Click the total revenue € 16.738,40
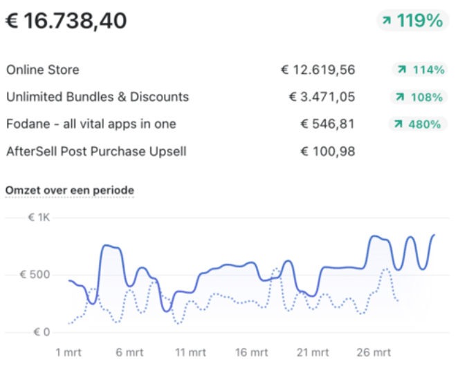 tap(66, 21)
